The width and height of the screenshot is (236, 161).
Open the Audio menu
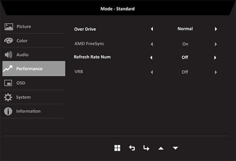(x=34, y=54)
